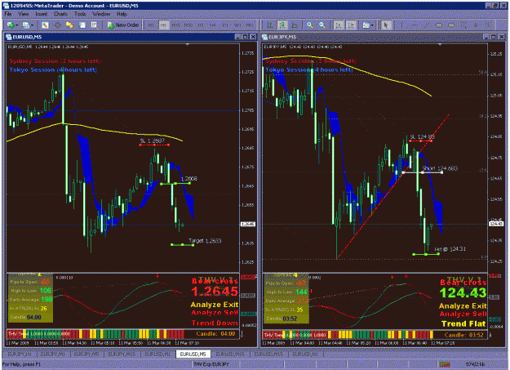Viewport: 510px width, 370px height.
Task: Switch to the EURUSD,M5 chart tab
Action: (193, 354)
